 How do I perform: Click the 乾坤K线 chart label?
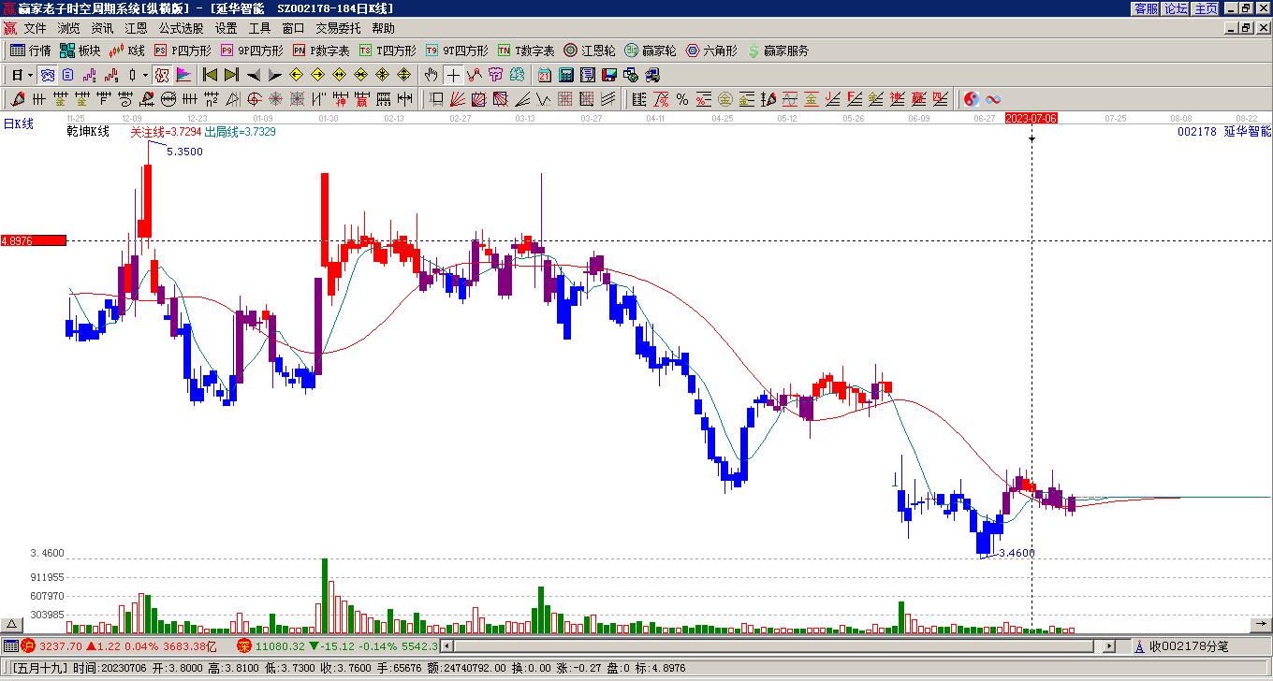point(88,132)
